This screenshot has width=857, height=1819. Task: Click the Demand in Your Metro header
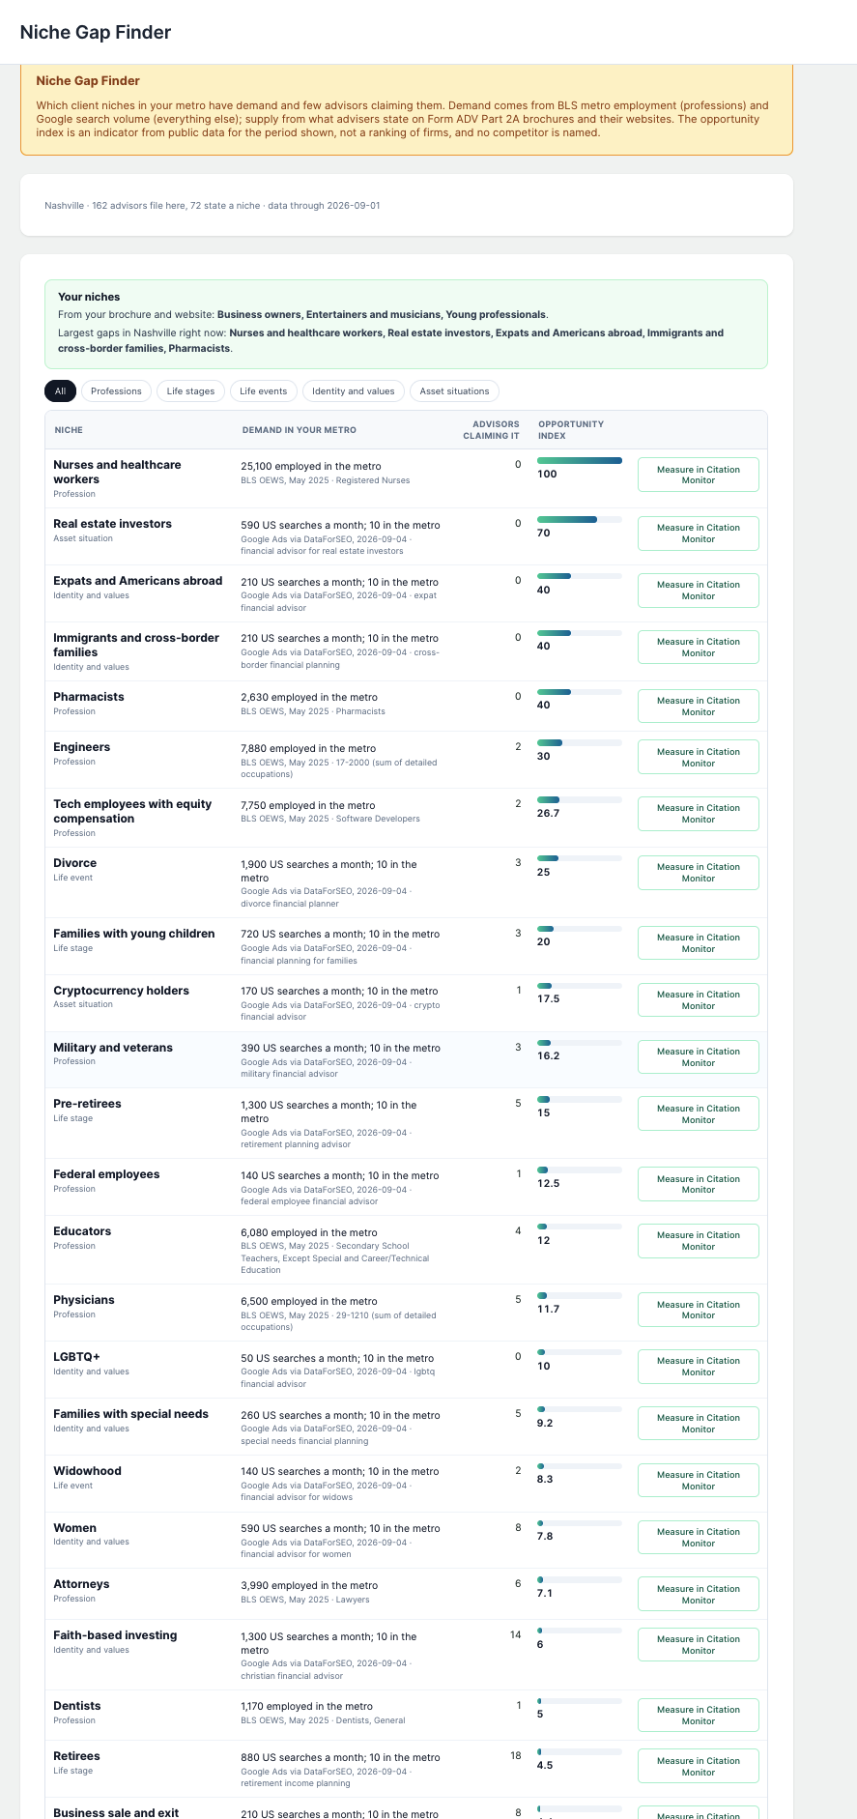tap(300, 430)
